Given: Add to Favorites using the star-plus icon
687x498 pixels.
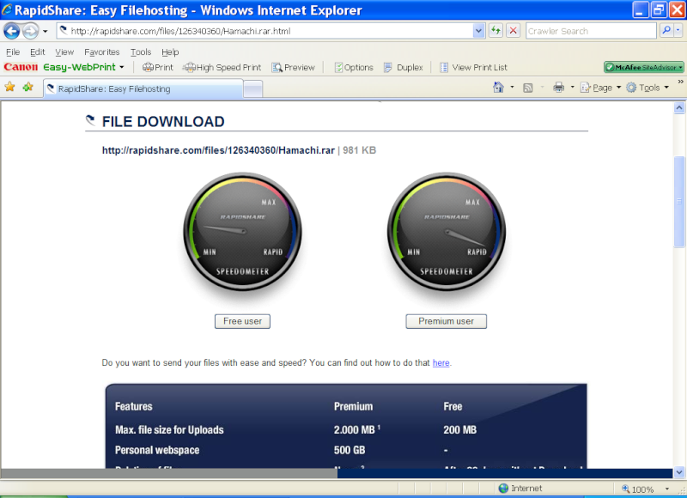Looking at the screenshot, I should click(28, 88).
